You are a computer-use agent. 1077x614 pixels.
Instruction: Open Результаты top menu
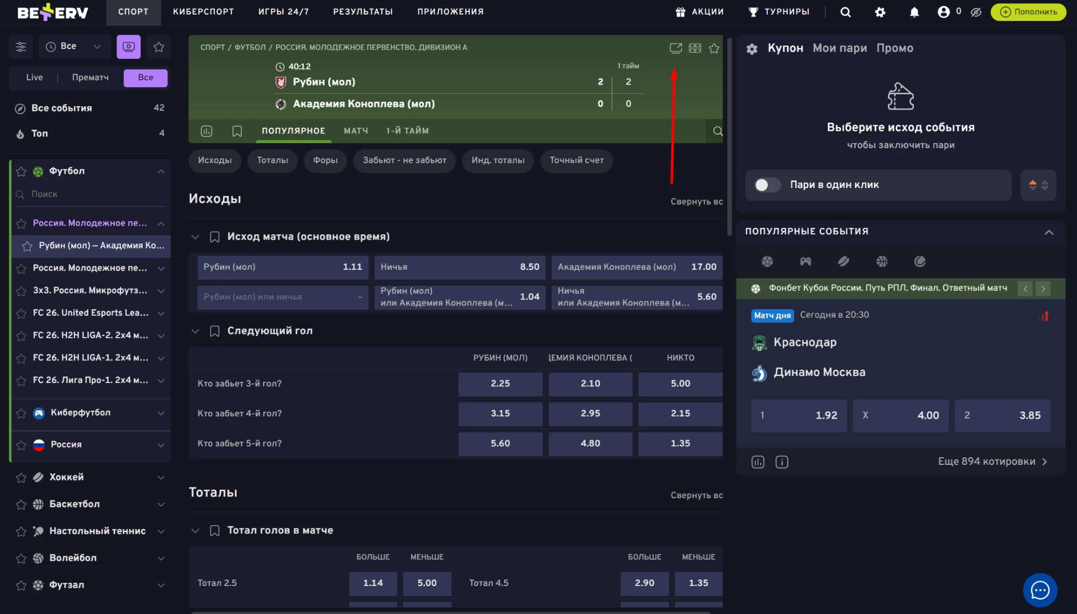(363, 12)
